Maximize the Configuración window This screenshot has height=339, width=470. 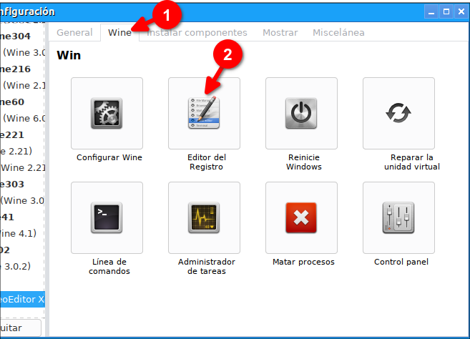[446, 11]
